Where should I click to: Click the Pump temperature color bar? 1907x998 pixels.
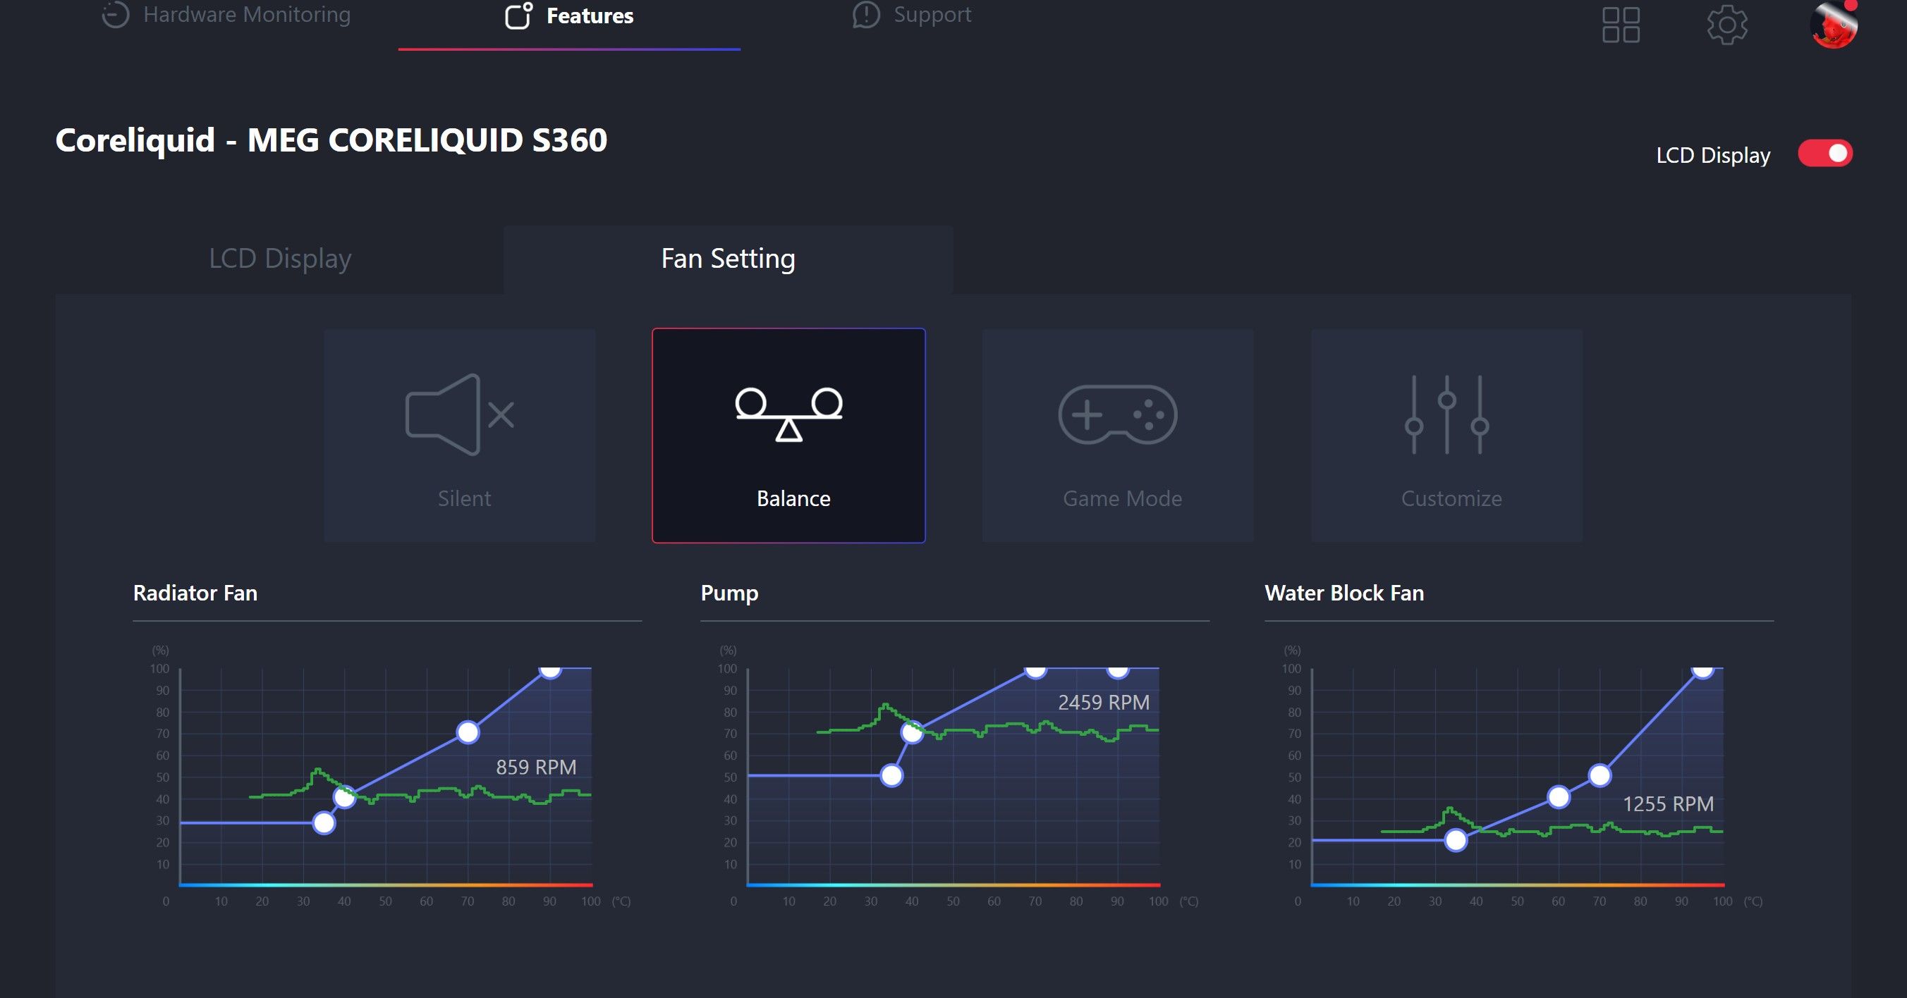pos(953,885)
